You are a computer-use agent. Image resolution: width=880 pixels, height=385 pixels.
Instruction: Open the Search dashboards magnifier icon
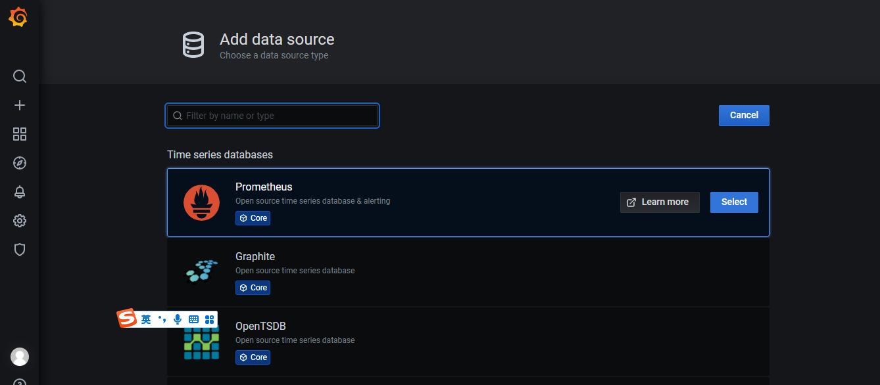[x=20, y=76]
